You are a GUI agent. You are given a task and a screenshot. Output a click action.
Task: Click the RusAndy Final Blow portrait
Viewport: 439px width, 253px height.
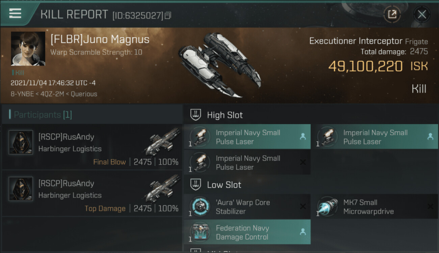[x=21, y=142]
